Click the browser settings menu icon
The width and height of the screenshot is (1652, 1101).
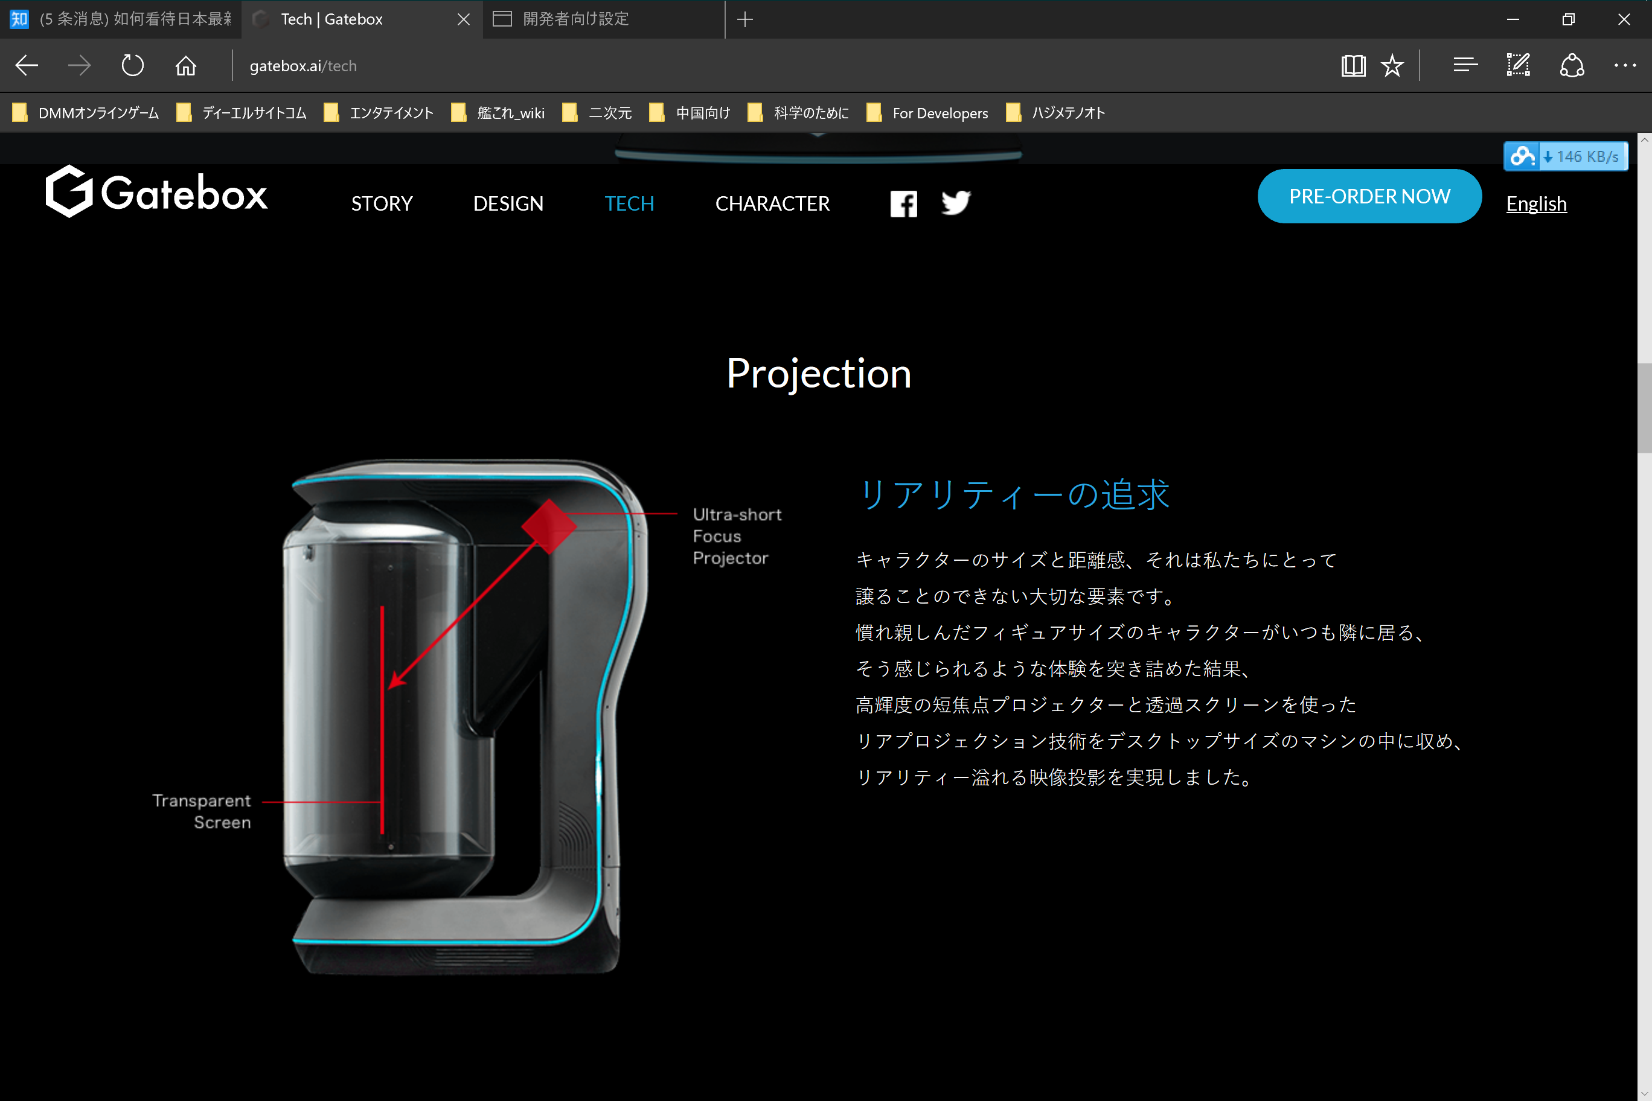coord(1622,66)
